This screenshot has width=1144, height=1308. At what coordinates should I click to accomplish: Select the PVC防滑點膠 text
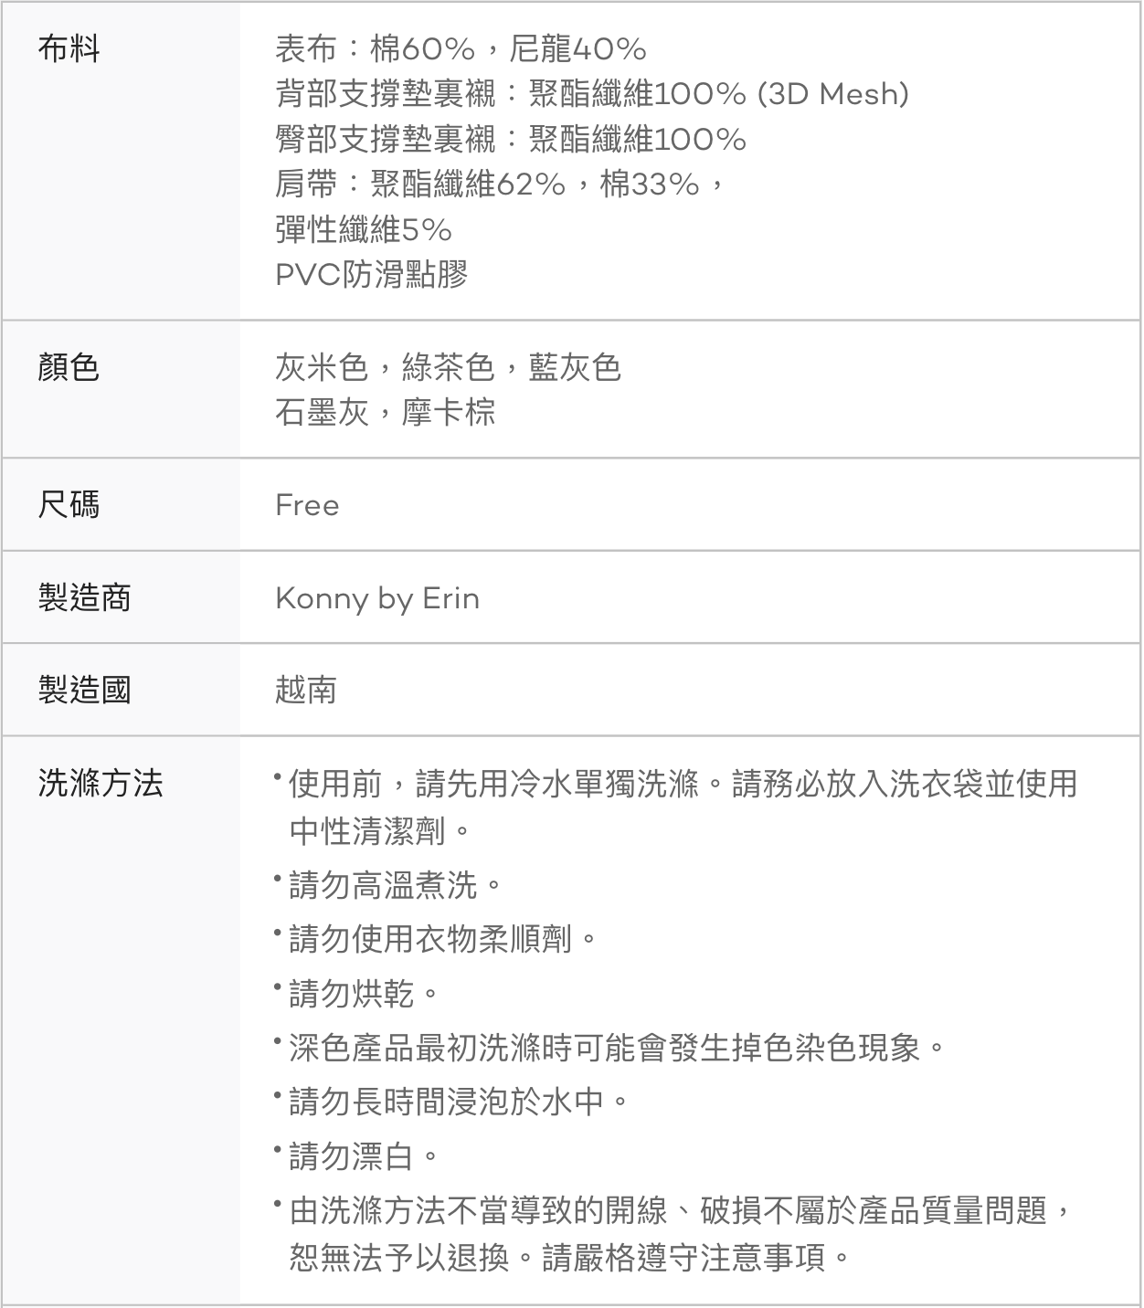[371, 274]
